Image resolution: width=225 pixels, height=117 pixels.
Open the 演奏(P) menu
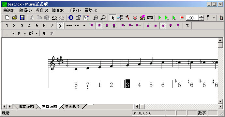[58, 10]
